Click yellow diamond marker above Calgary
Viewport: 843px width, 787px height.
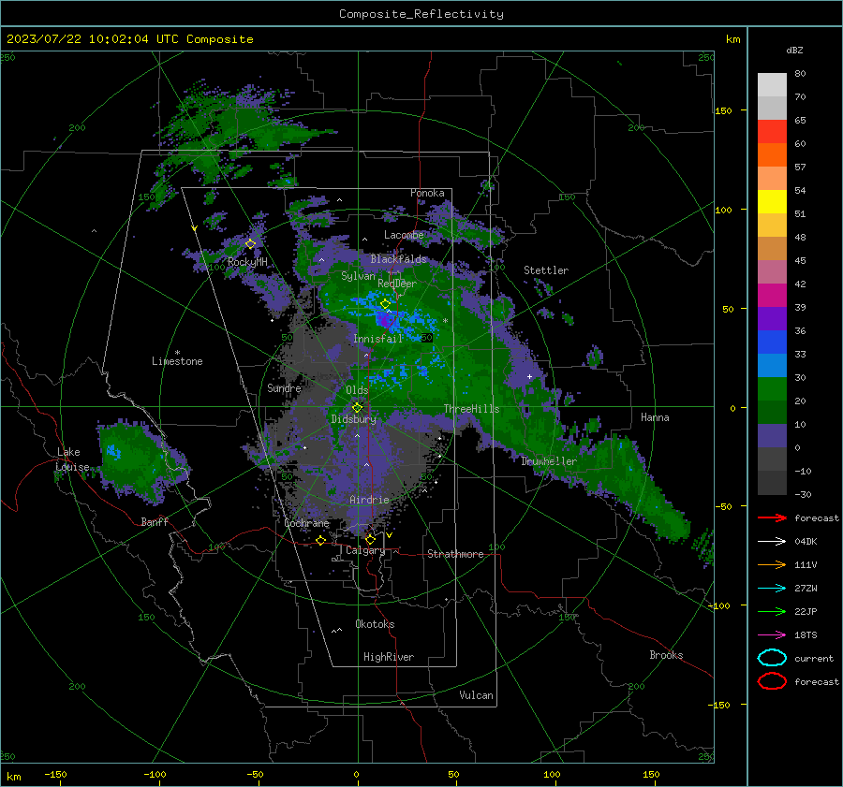point(370,539)
